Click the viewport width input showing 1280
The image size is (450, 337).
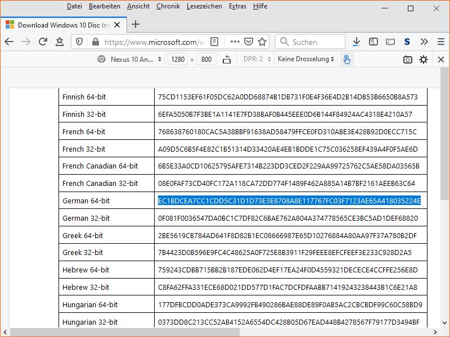tap(178, 59)
